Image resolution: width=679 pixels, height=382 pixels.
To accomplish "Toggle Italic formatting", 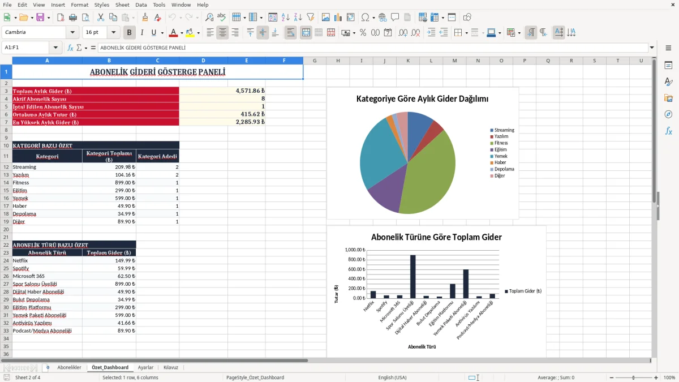I will tap(142, 33).
